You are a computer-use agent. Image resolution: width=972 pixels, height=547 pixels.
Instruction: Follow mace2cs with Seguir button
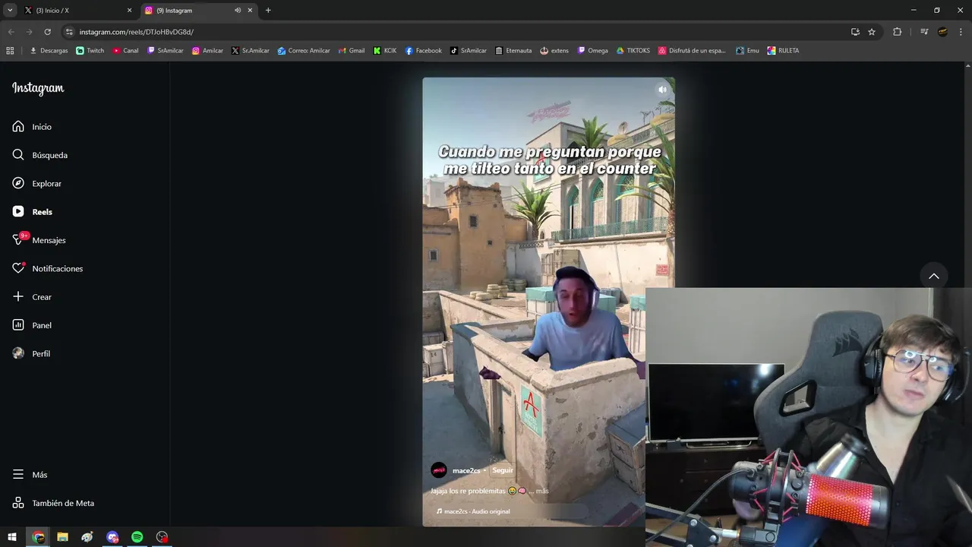coord(503,470)
